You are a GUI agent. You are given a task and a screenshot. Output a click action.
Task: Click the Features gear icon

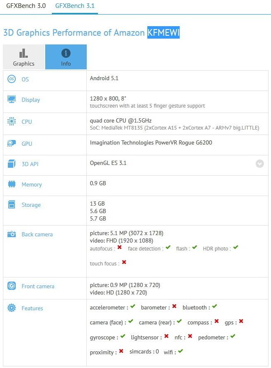click(12, 308)
